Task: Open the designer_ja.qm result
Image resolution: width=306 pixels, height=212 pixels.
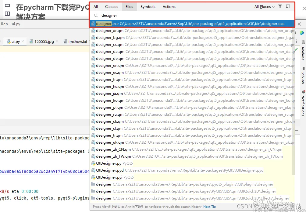Action: (x=192, y=94)
